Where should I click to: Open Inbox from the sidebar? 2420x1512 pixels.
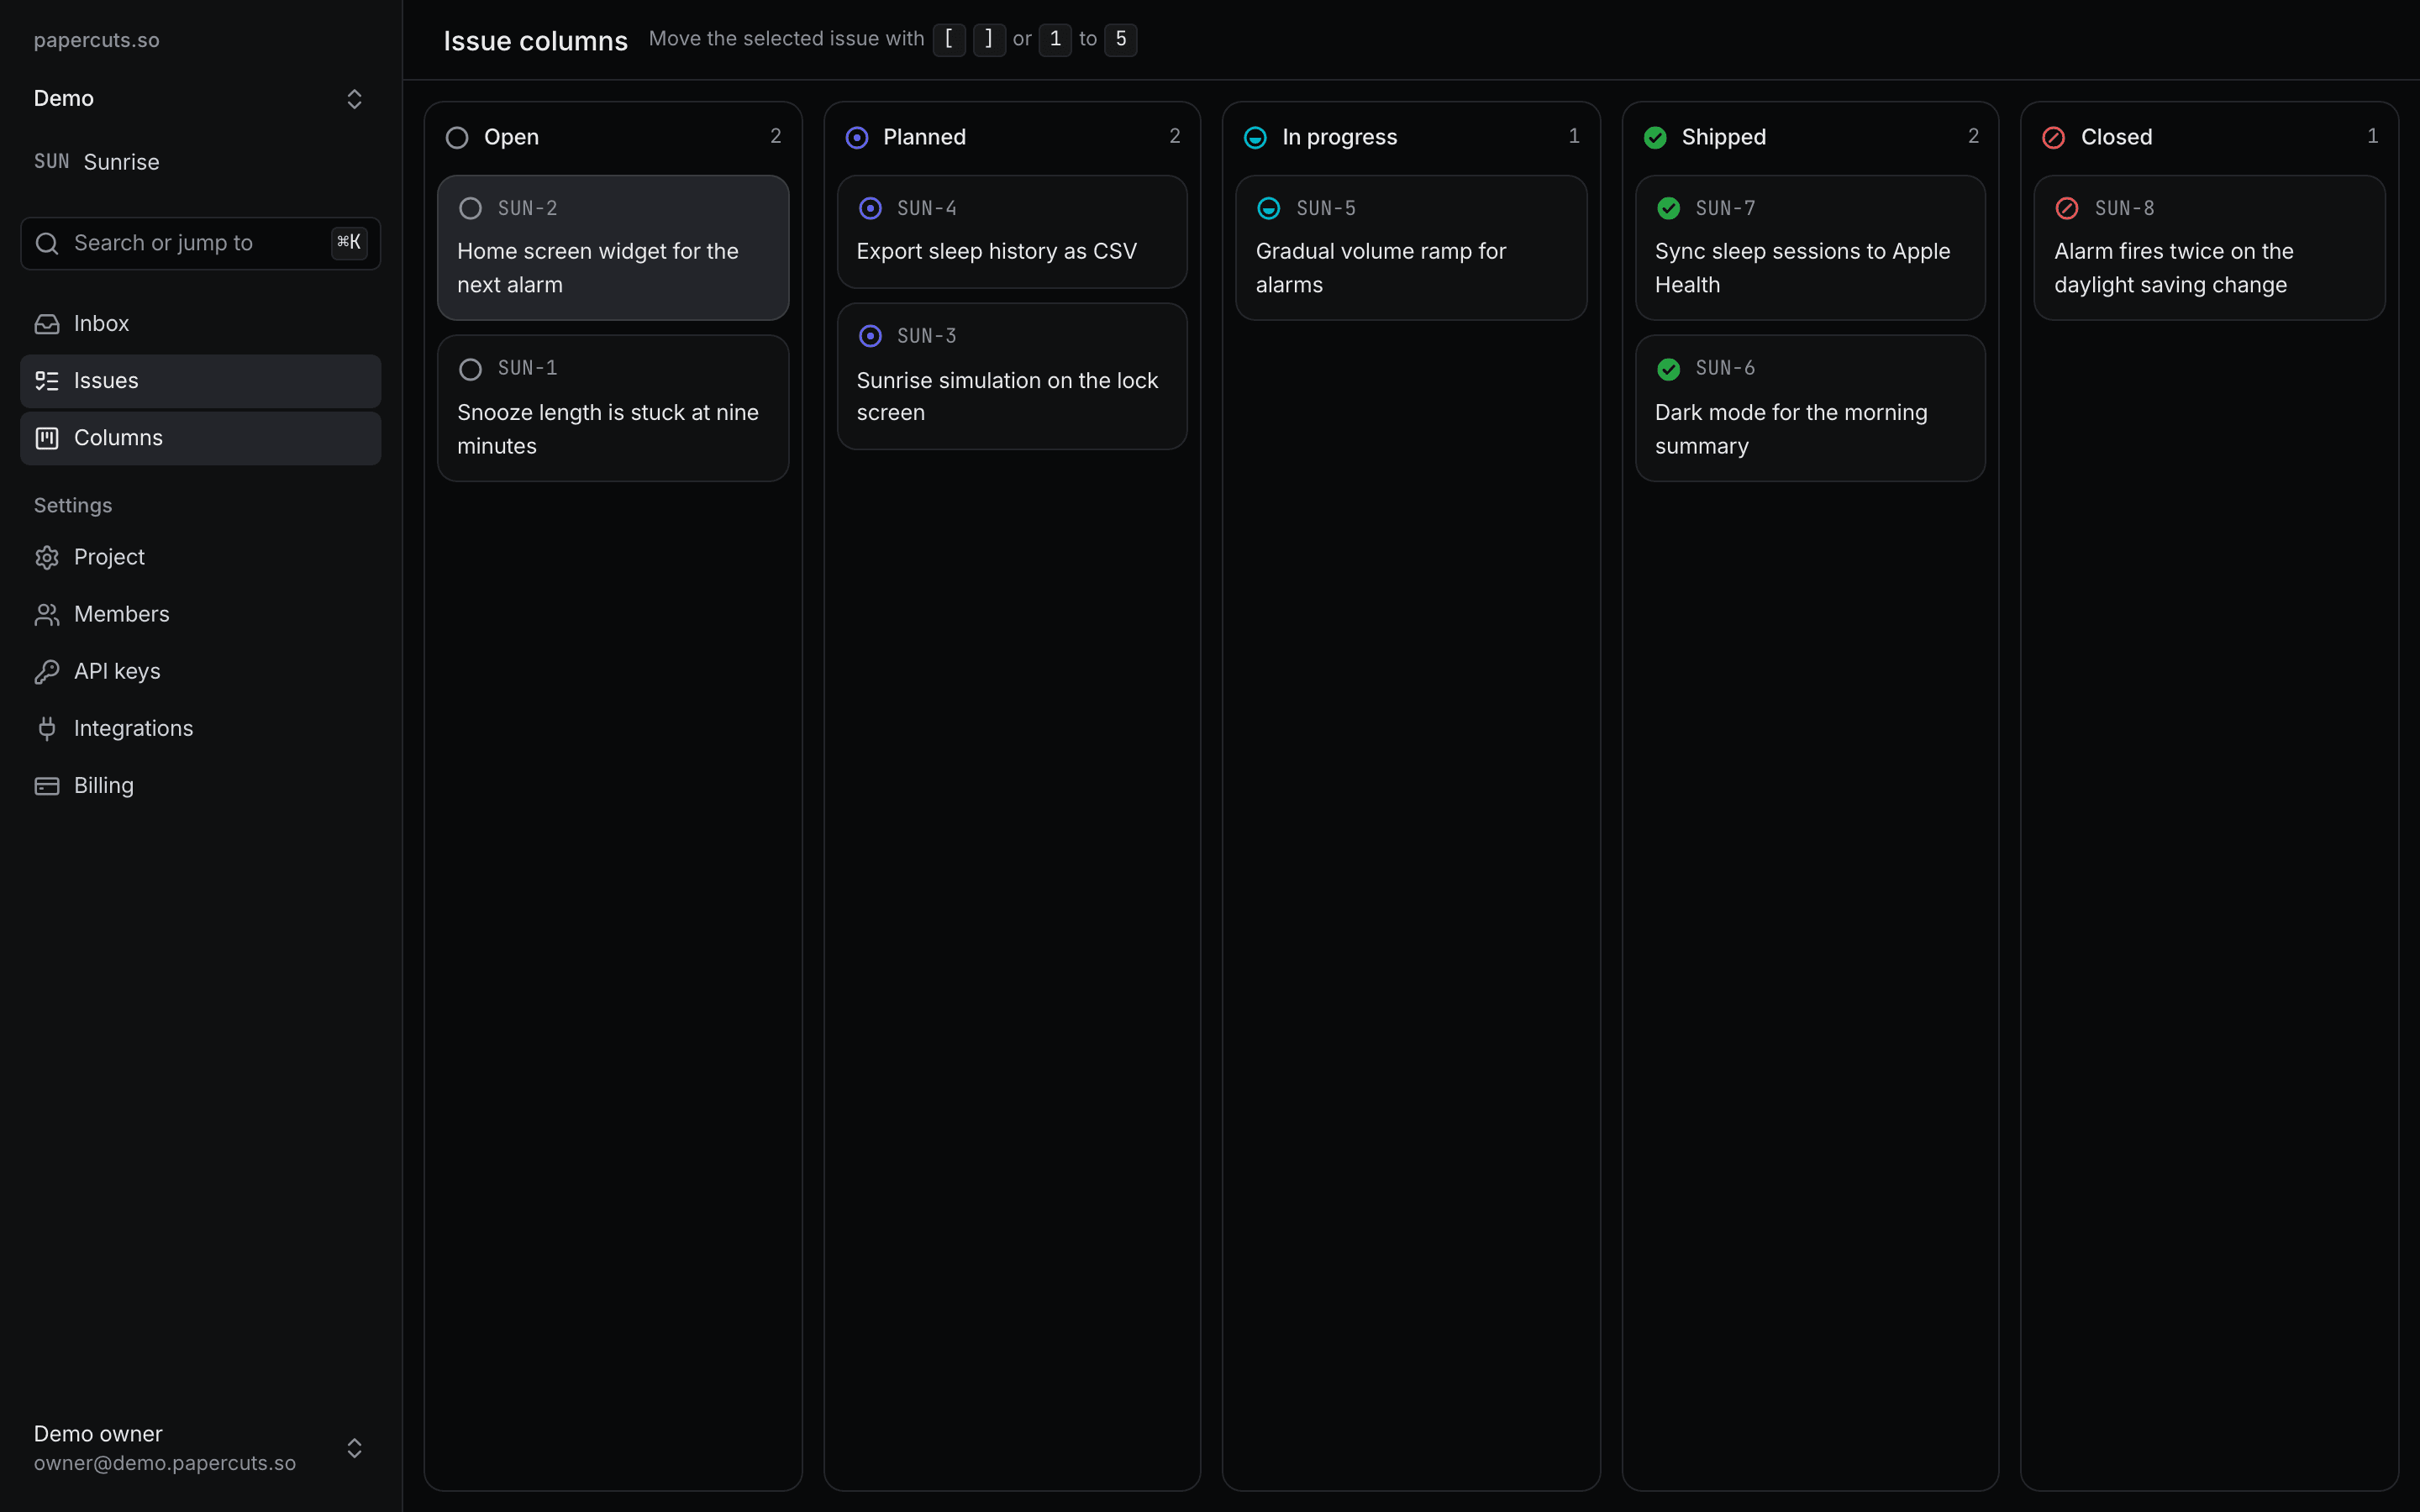pos(200,324)
